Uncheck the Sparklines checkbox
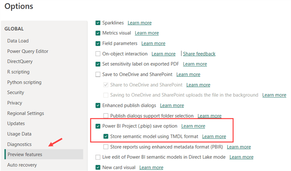 pyautogui.click(x=98, y=23)
